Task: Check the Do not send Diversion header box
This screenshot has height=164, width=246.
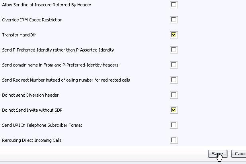Action: point(174,95)
